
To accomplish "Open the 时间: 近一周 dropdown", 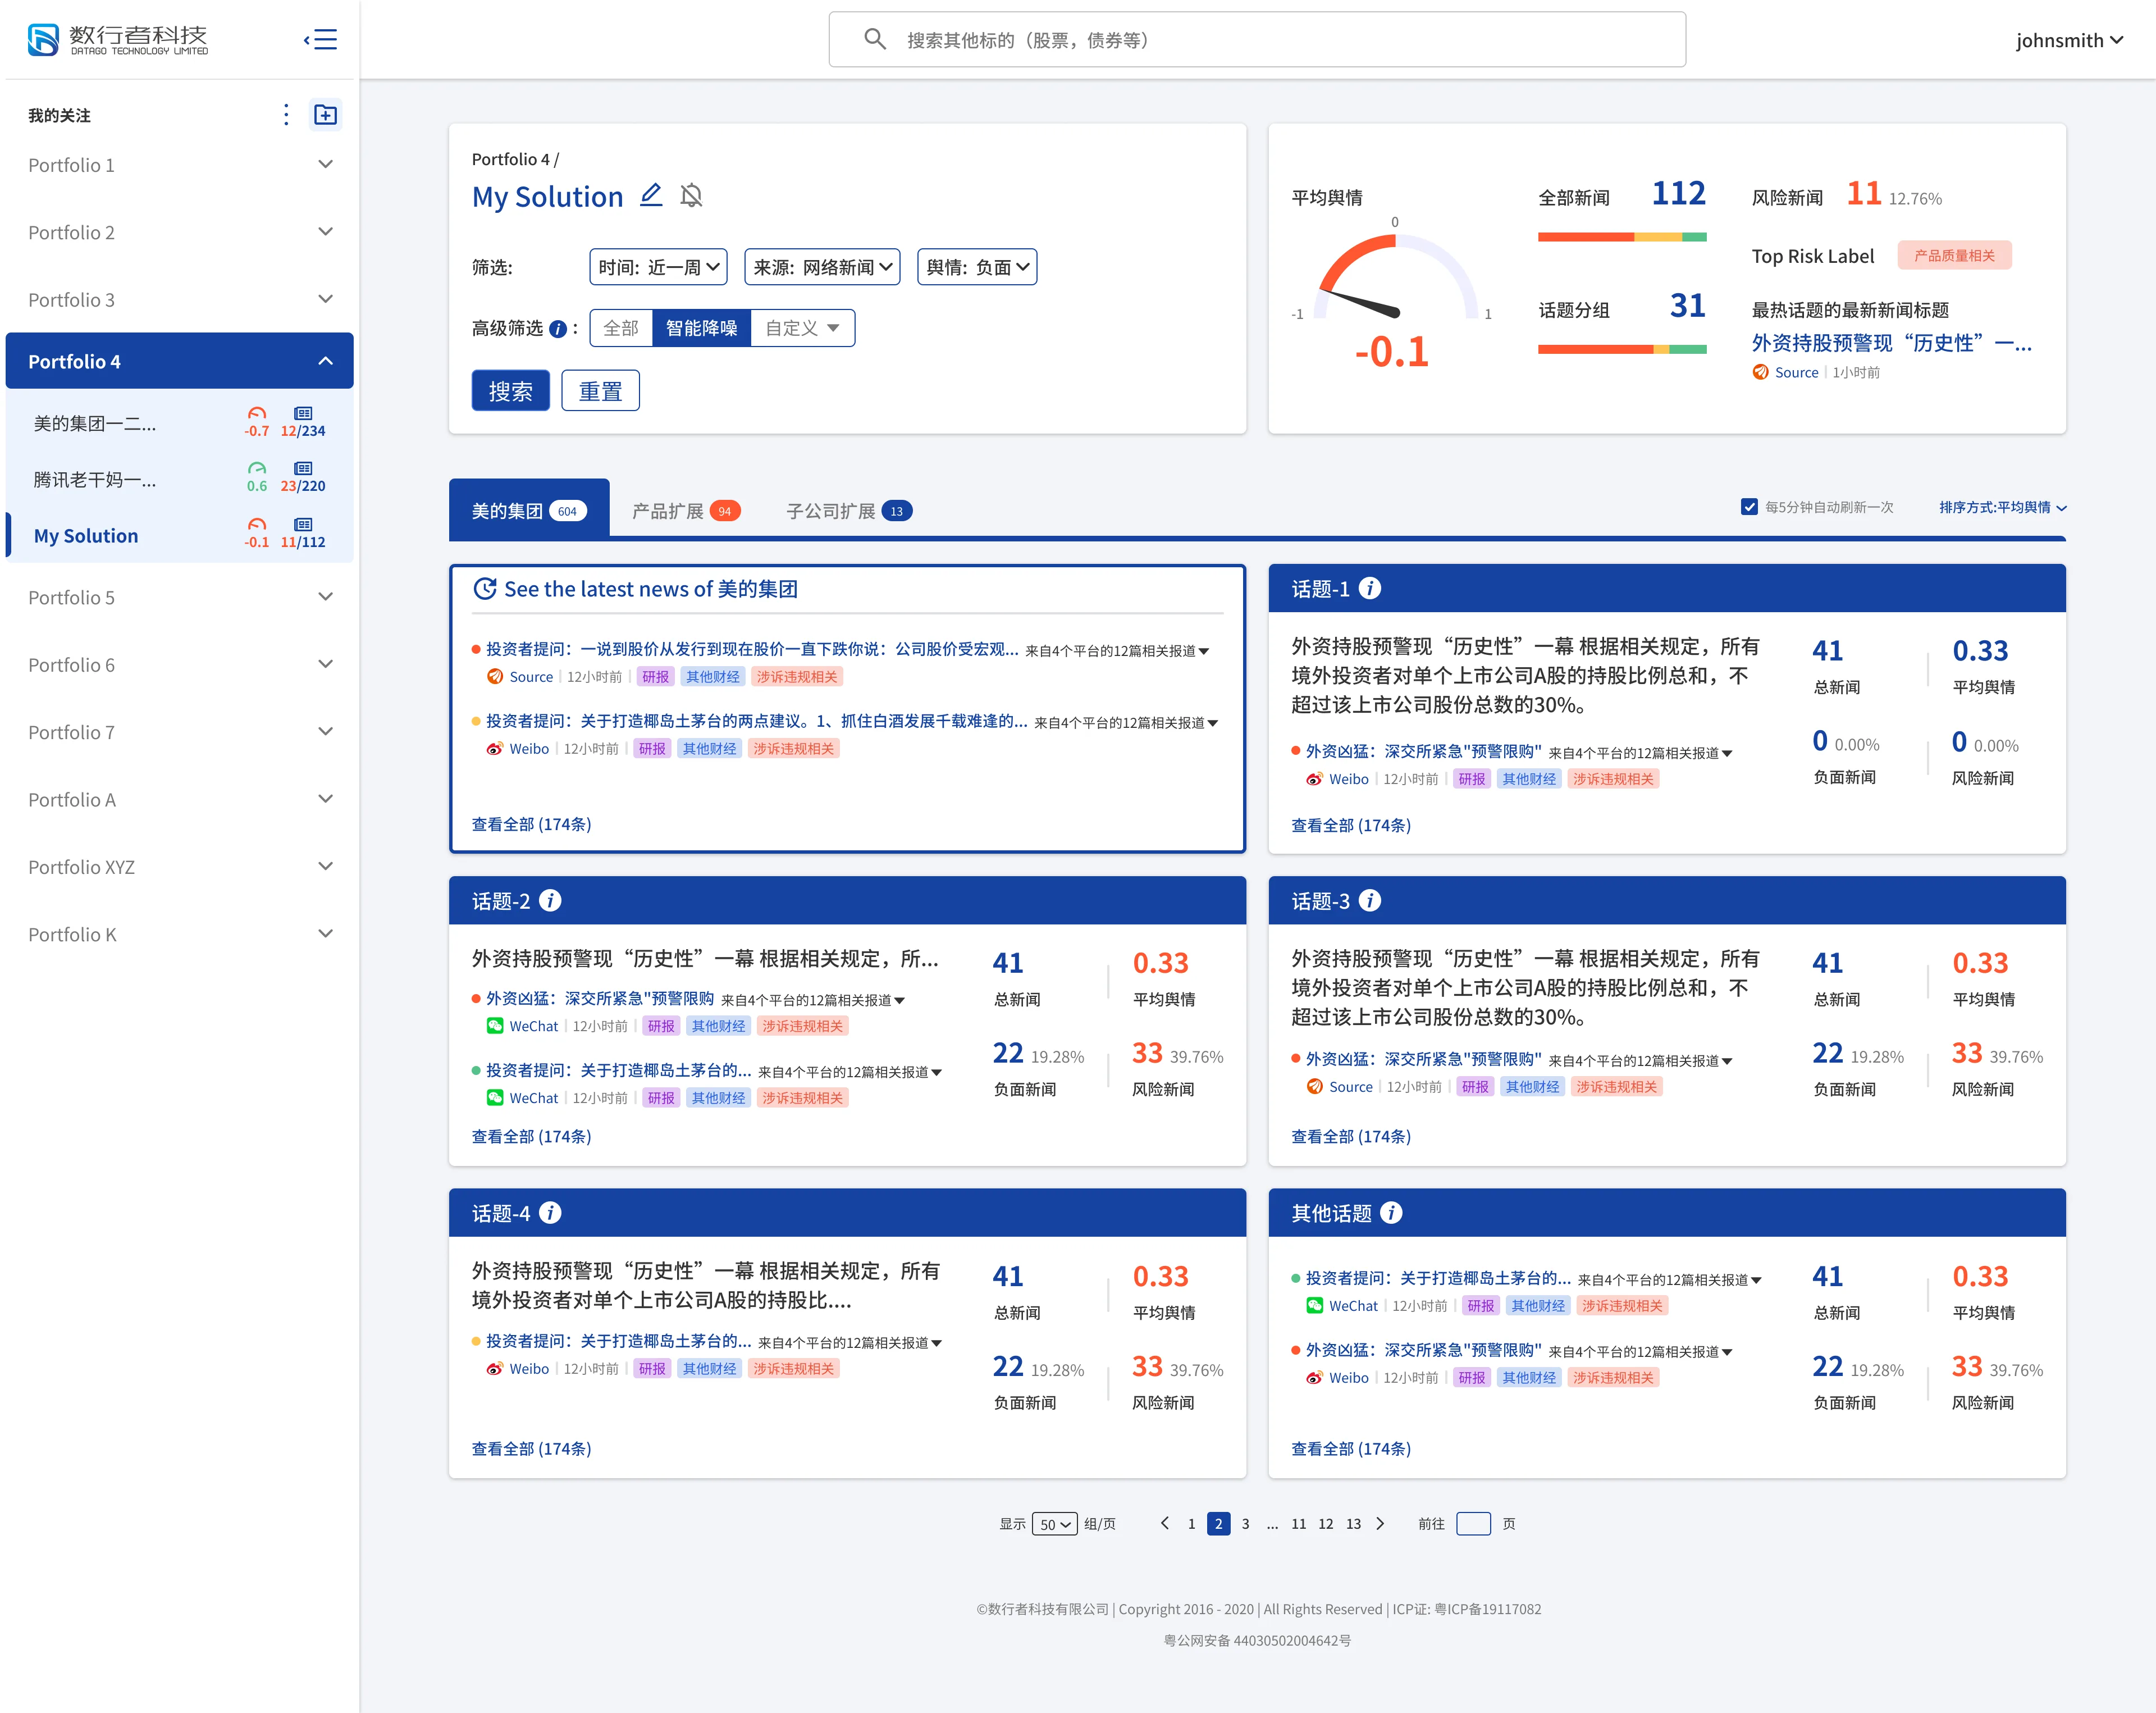I will point(658,267).
